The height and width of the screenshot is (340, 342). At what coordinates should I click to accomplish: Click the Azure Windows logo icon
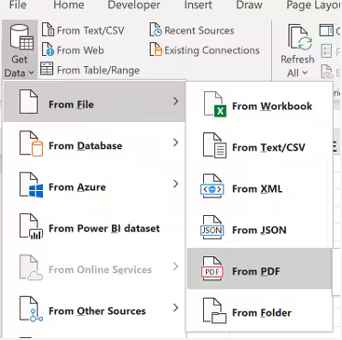click(31, 184)
